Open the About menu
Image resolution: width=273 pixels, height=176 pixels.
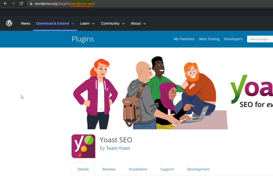tap(136, 23)
